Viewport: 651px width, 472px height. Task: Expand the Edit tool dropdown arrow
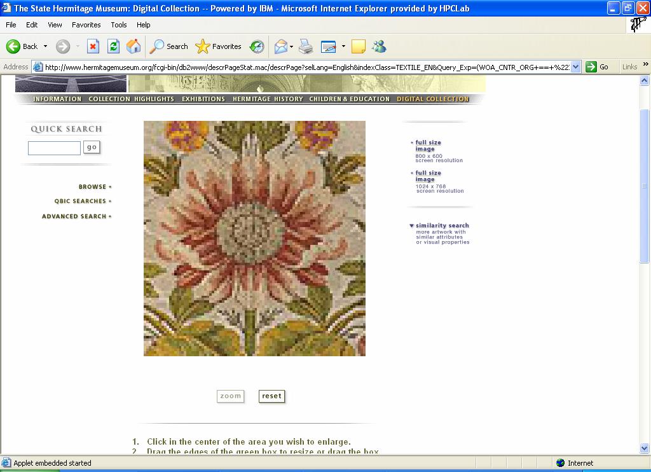(343, 46)
